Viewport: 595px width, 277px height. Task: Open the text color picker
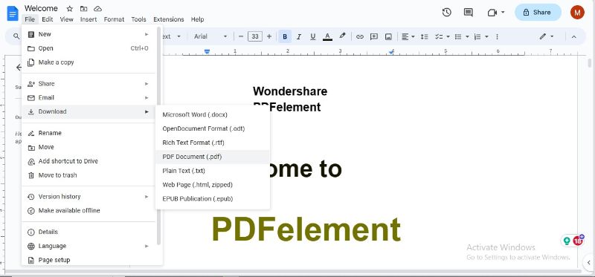pyautogui.click(x=327, y=36)
